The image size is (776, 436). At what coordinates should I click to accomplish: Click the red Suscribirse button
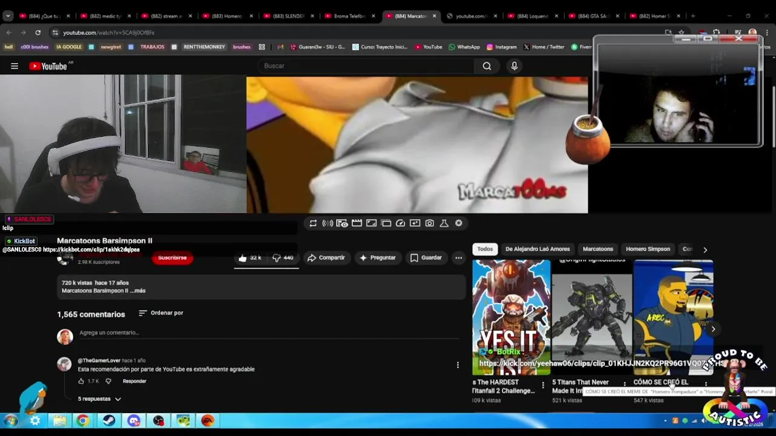[172, 258]
